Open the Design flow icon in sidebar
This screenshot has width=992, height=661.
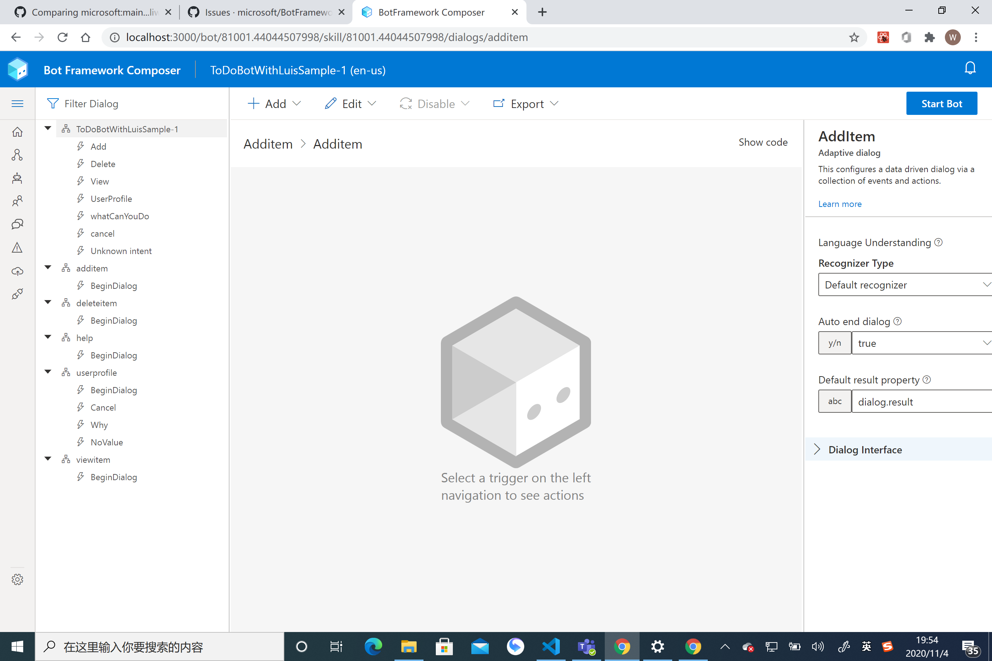(17, 155)
